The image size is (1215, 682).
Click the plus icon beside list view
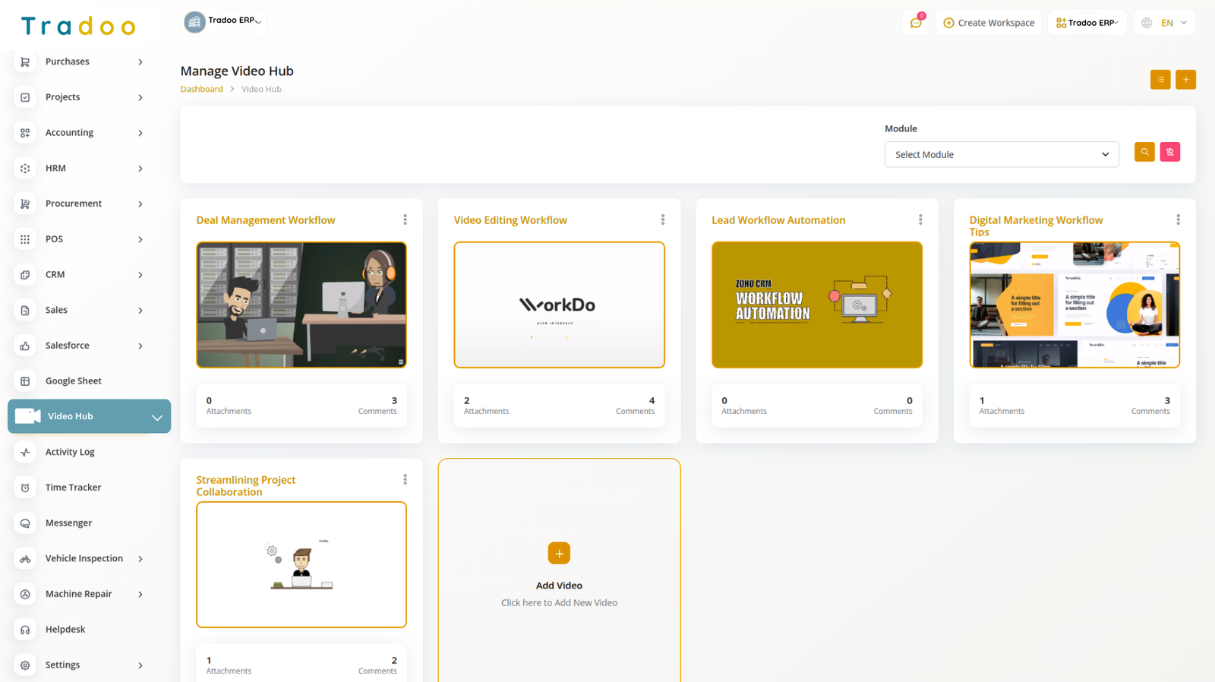point(1185,80)
